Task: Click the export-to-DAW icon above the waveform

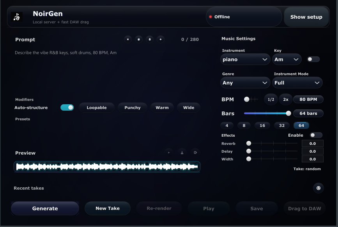Action: [x=195, y=152]
